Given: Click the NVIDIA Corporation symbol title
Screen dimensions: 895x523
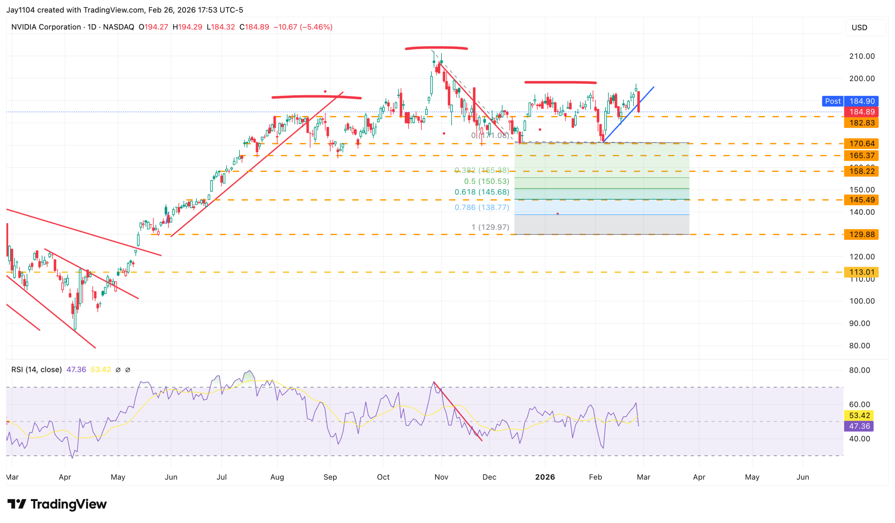Looking at the screenshot, I should coord(46,27).
